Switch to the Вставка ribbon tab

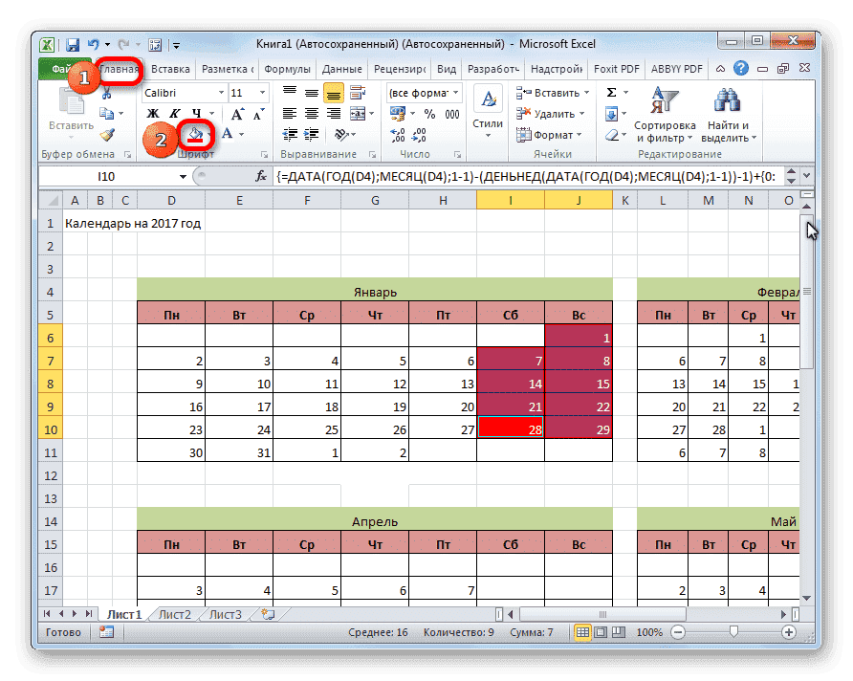[x=170, y=68]
